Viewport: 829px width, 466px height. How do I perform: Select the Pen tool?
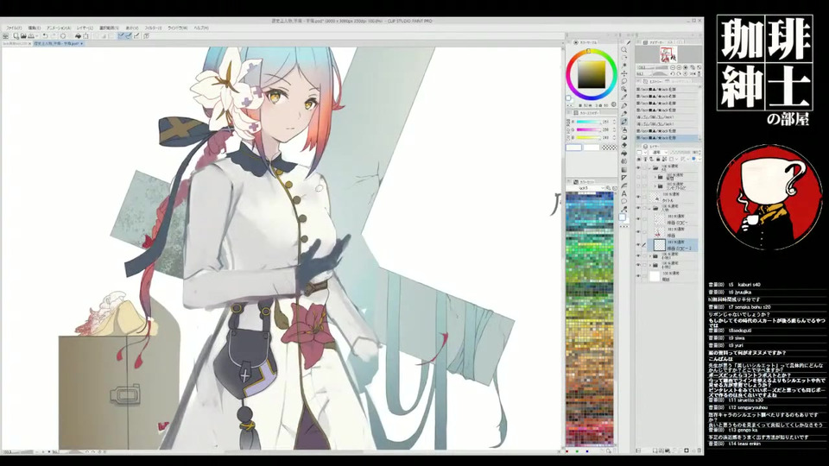pos(624,105)
